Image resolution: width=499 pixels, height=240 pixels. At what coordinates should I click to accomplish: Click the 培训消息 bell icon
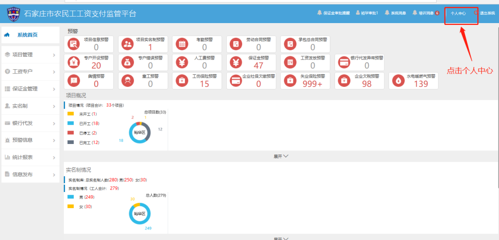click(414, 13)
